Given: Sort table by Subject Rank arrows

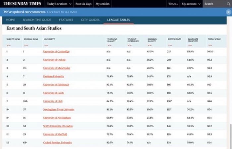Looking at the screenshot, I should [9, 45].
